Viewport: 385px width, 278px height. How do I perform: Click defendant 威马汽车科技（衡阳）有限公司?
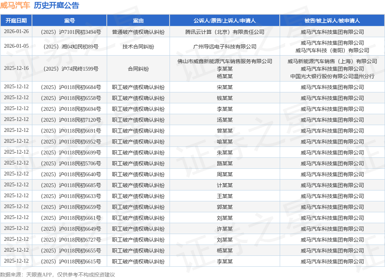332,50
